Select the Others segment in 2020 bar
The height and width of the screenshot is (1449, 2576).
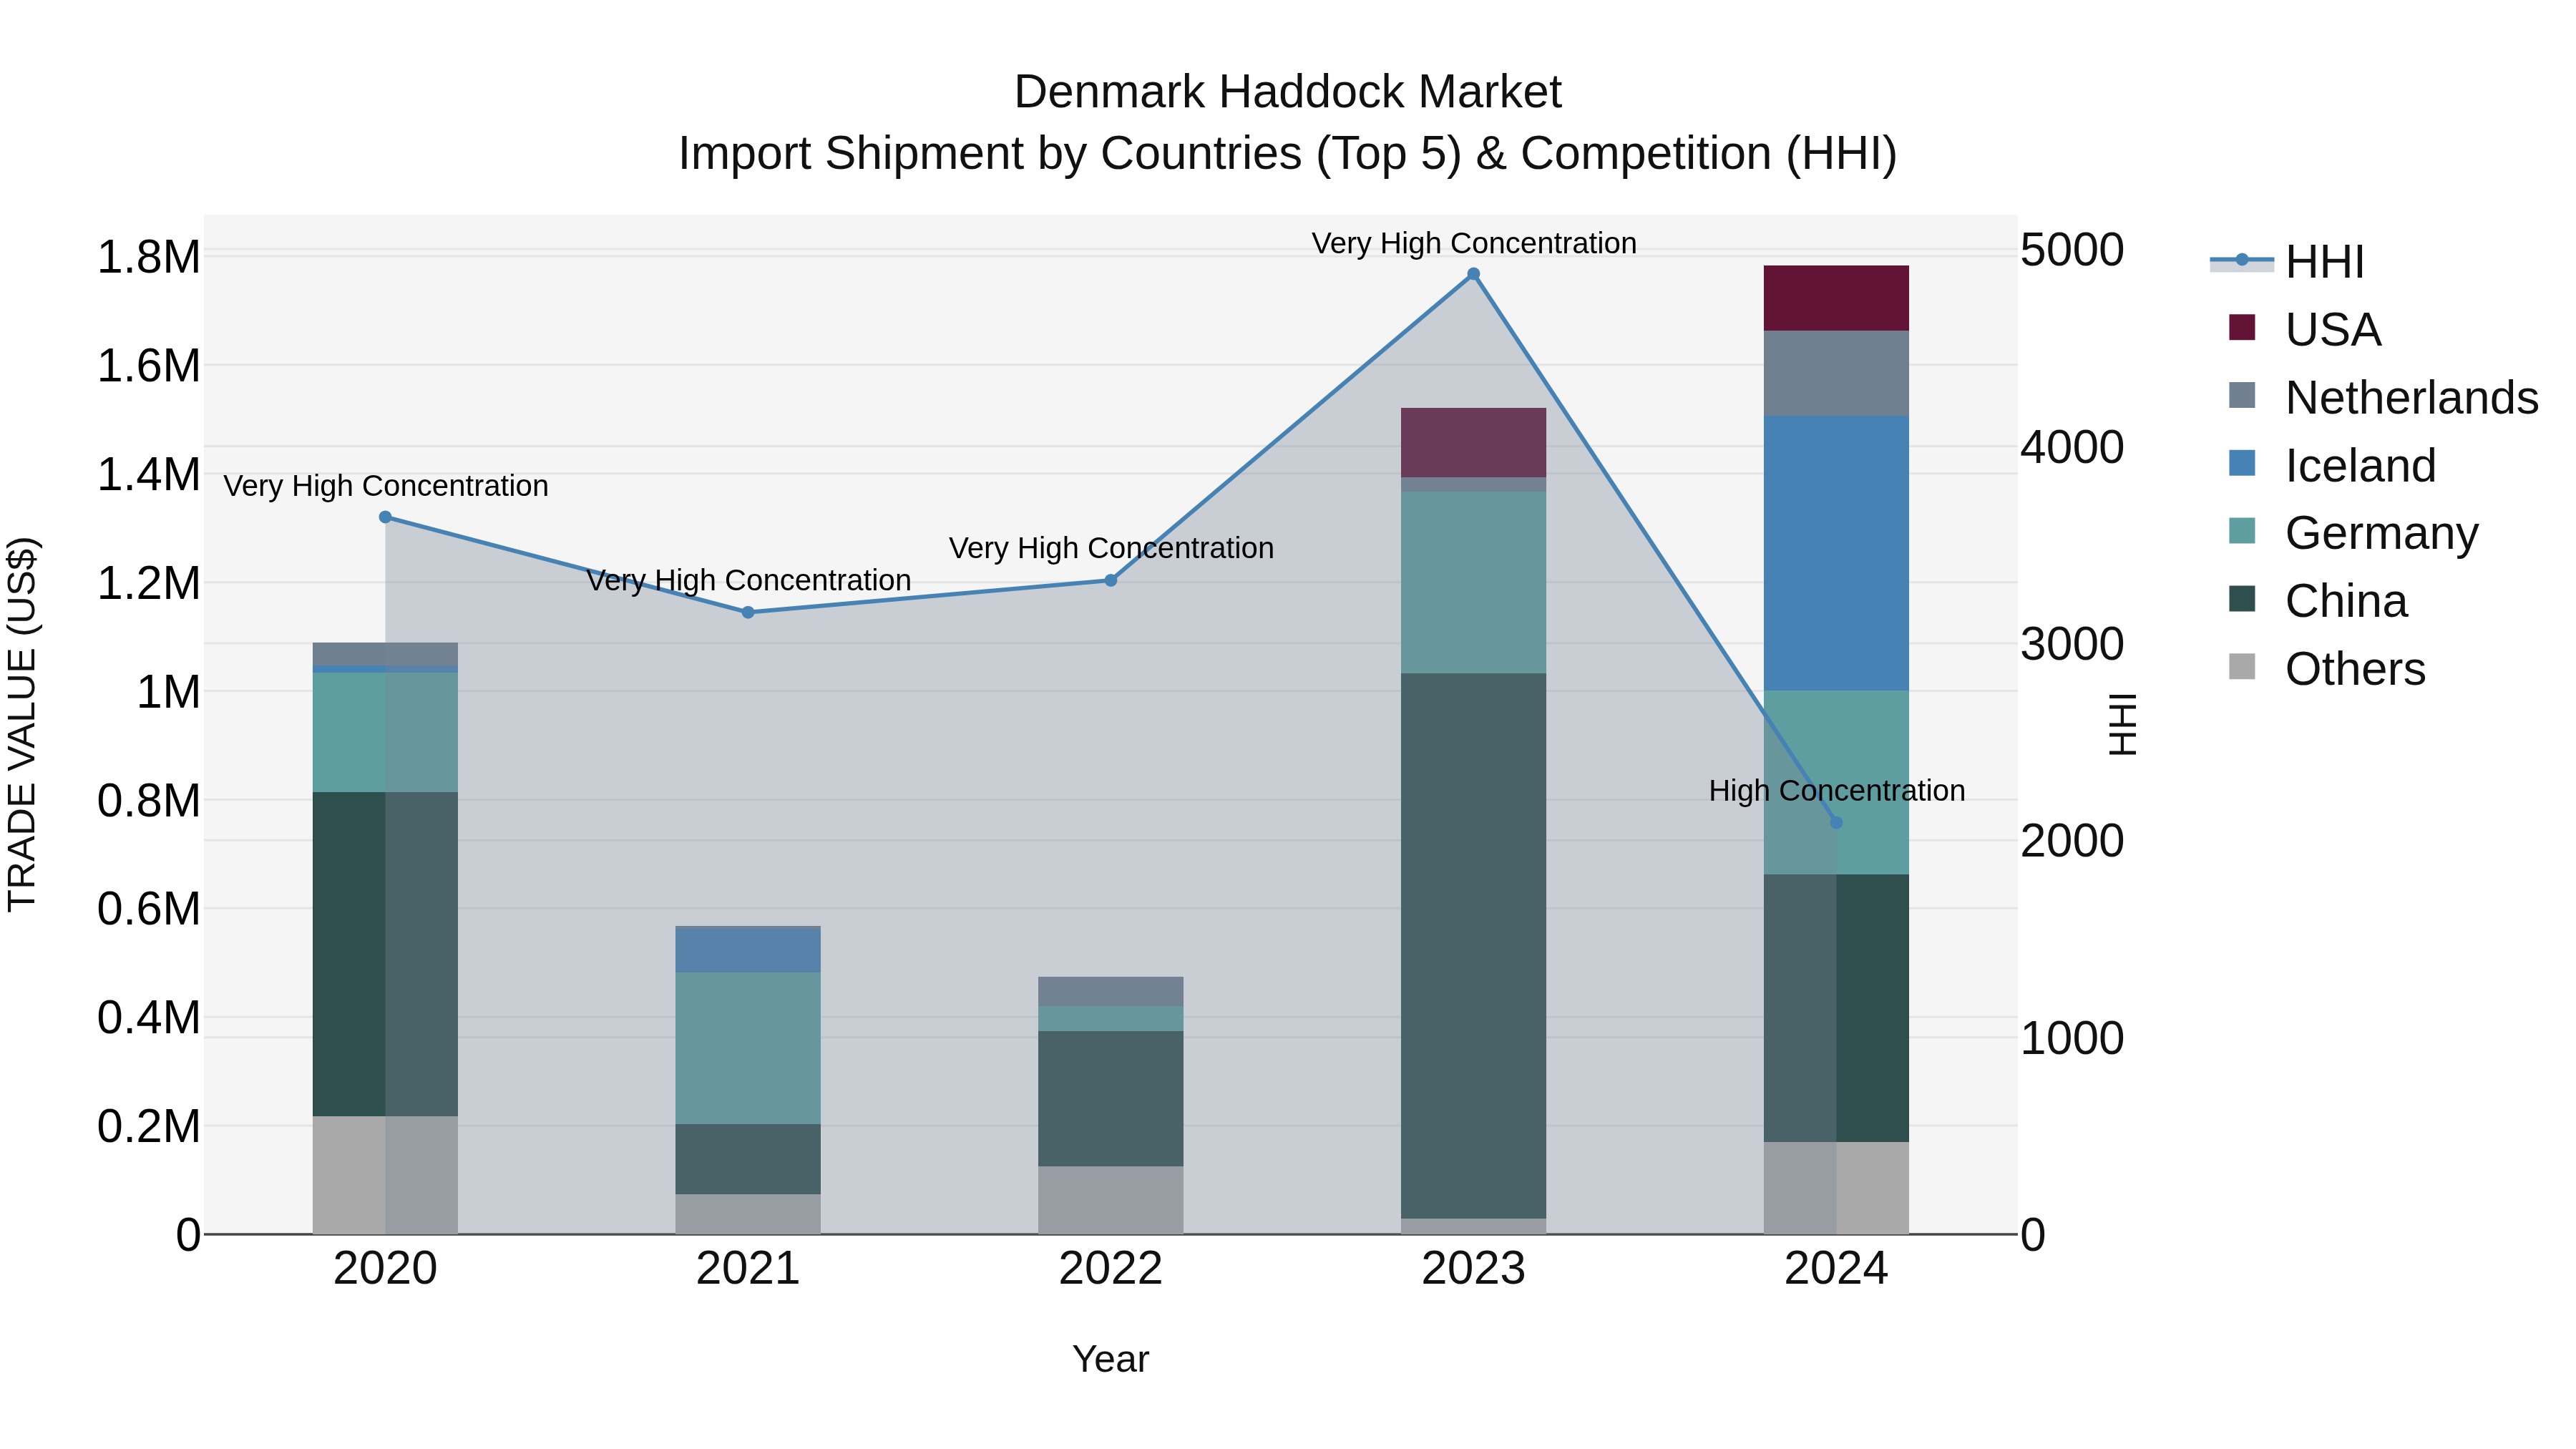click(x=385, y=1175)
